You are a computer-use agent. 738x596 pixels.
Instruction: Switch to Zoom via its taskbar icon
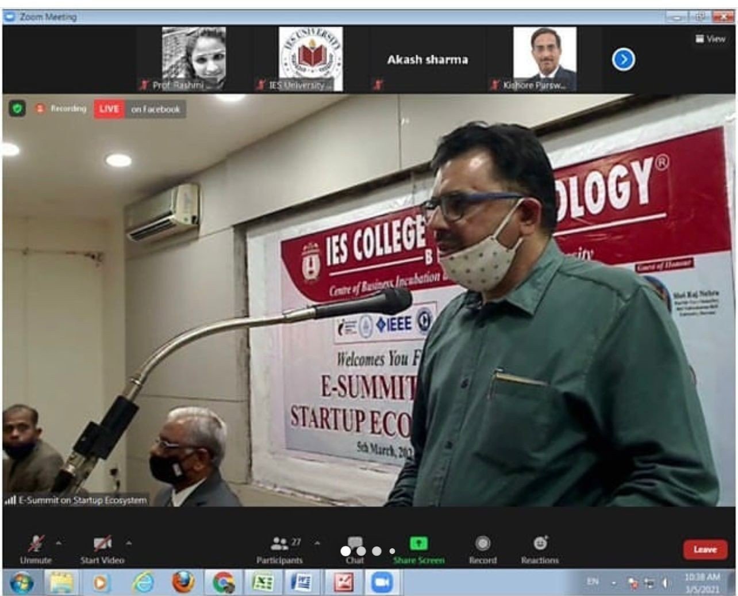point(382,583)
